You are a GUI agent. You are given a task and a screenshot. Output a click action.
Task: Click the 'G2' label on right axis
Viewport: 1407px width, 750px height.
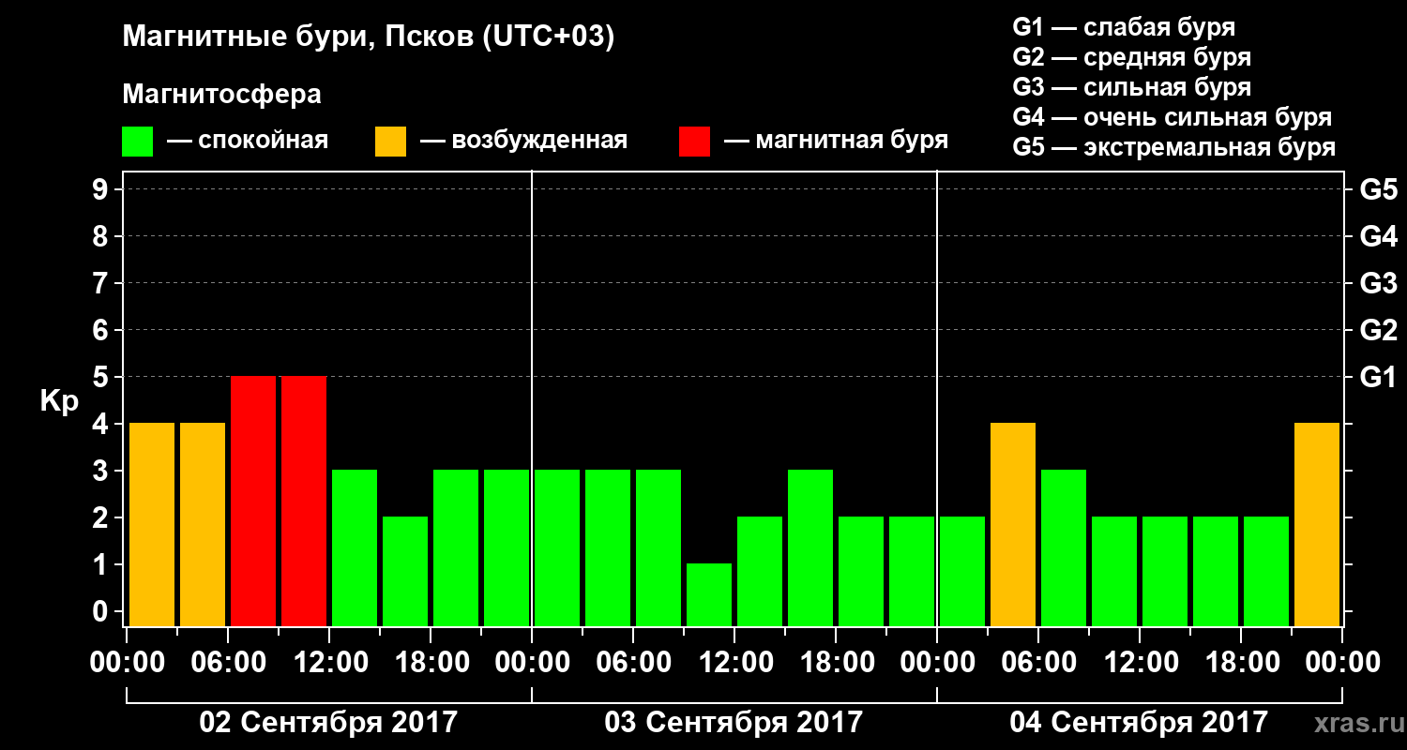[x=1378, y=330]
